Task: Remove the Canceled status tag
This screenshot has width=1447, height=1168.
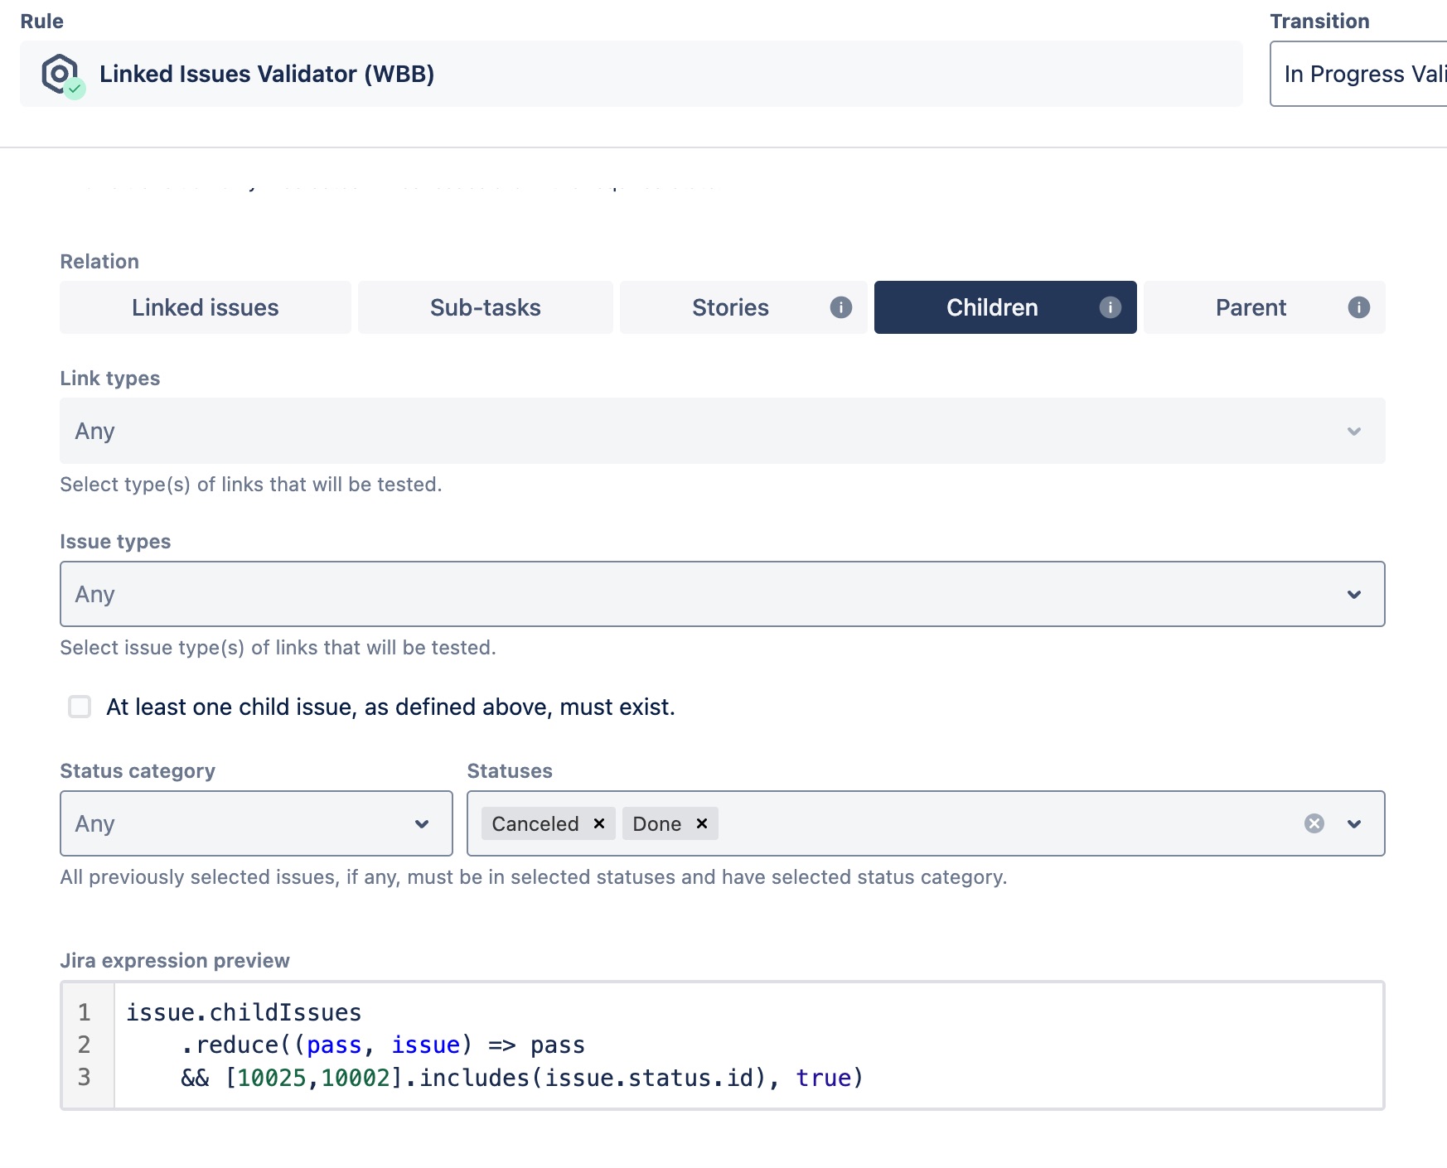Action: click(599, 823)
